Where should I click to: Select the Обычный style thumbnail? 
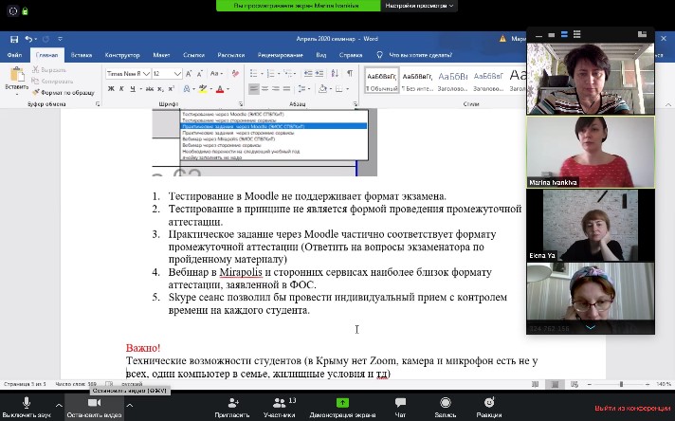(382, 81)
